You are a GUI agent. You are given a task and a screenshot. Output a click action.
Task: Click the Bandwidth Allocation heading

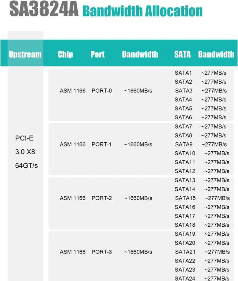tap(142, 11)
